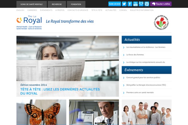Viewport: 188px width, 125px height.
Task: Open the Soins de santé mentale tab
Action: click(x=32, y=4)
